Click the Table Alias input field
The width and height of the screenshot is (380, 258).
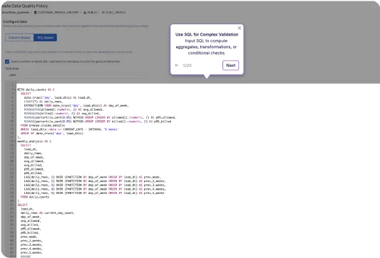[74, 75]
